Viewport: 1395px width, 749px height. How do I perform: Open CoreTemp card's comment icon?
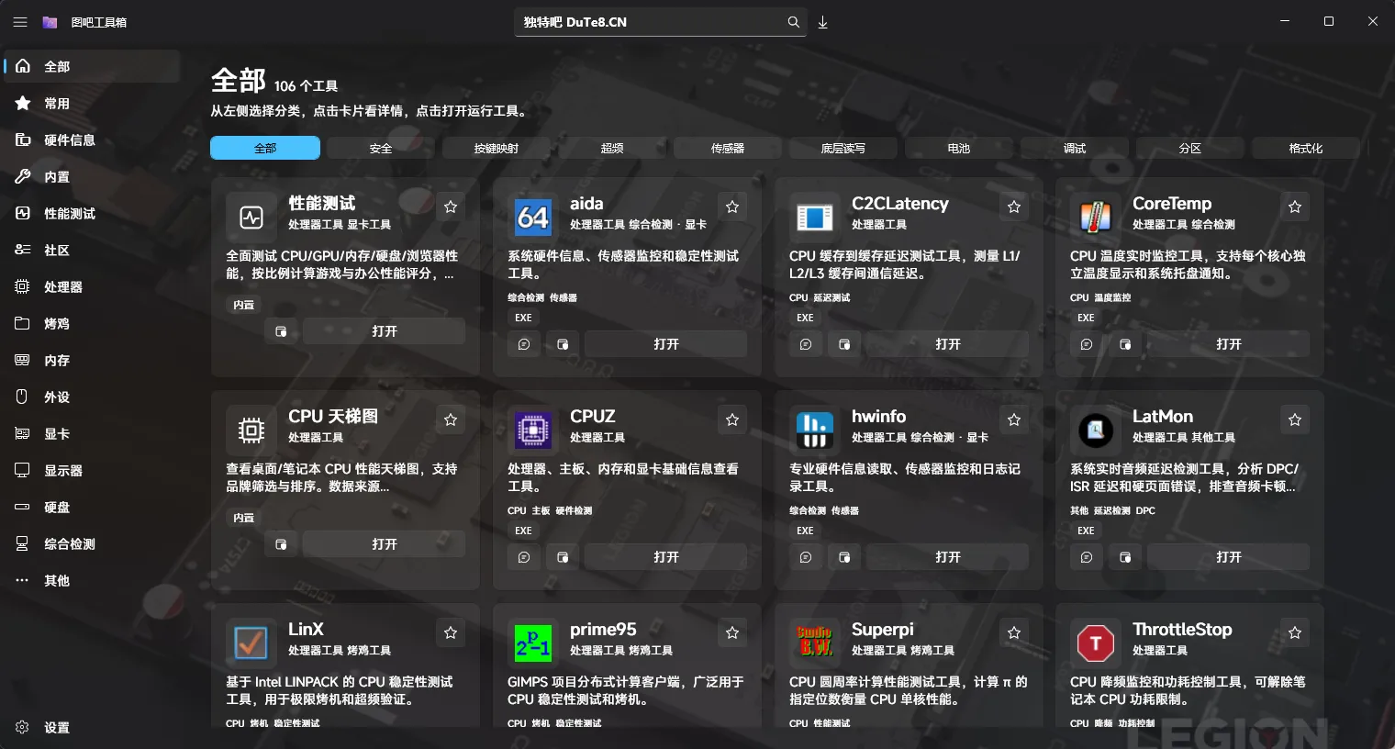1087,344
